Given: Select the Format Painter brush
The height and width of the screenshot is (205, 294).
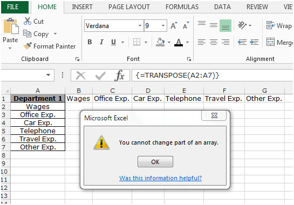Looking at the screenshot, I should point(28,46).
